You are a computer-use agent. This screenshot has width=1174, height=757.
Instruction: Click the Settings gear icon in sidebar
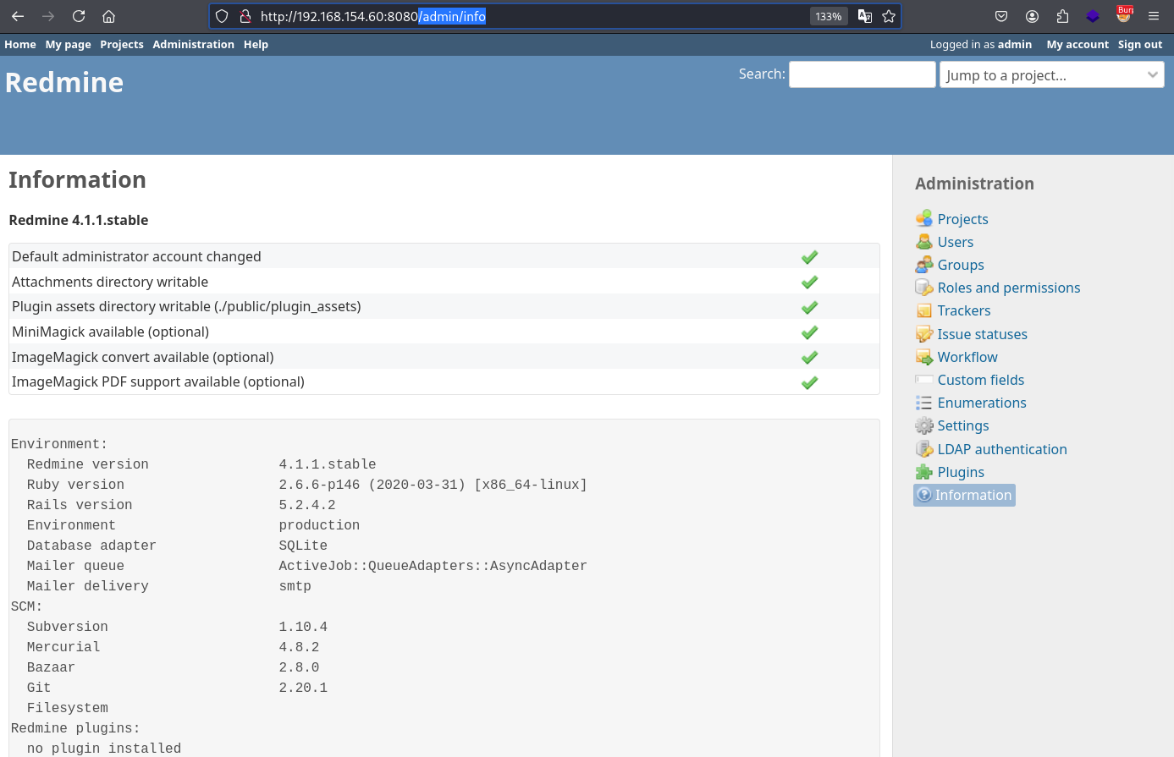(x=924, y=425)
